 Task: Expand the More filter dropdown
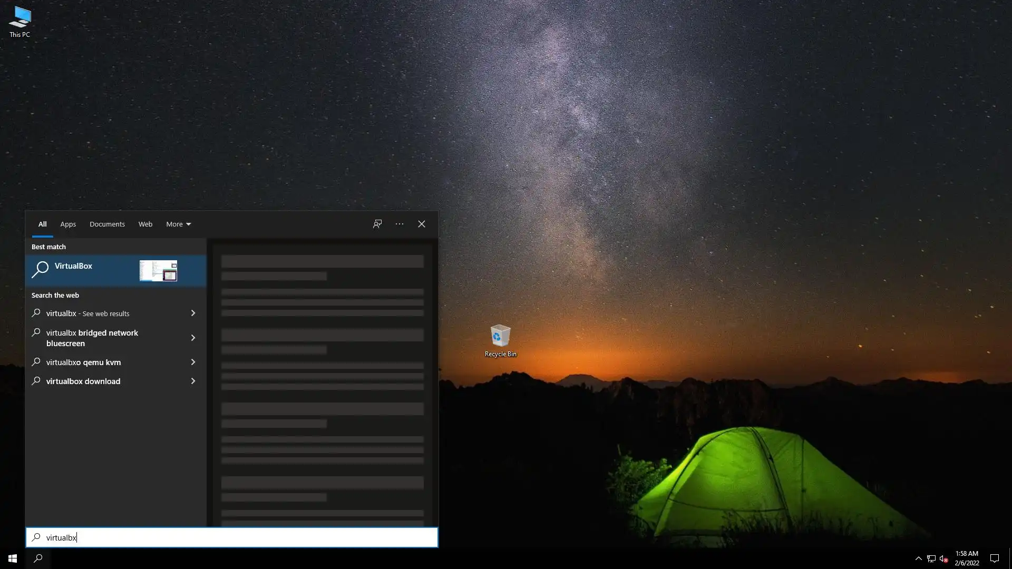pyautogui.click(x=178, y=224)
